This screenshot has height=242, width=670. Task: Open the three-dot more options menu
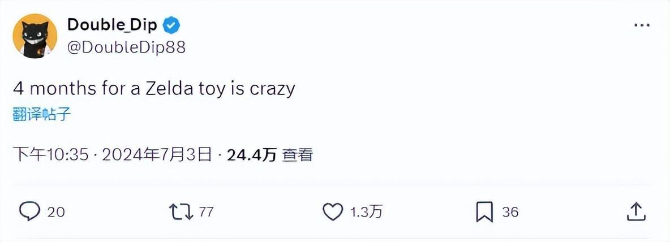tap(641, 25)
